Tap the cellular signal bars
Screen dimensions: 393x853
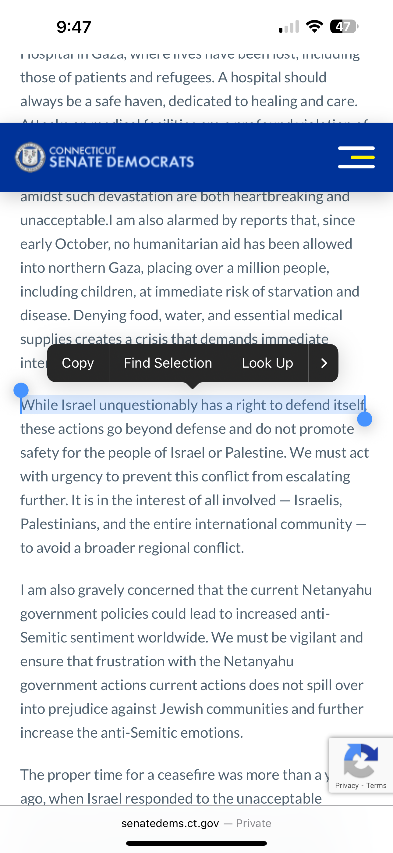pos(289,27)
